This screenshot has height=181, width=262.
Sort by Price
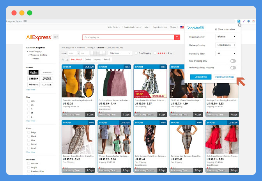point(107,60)
